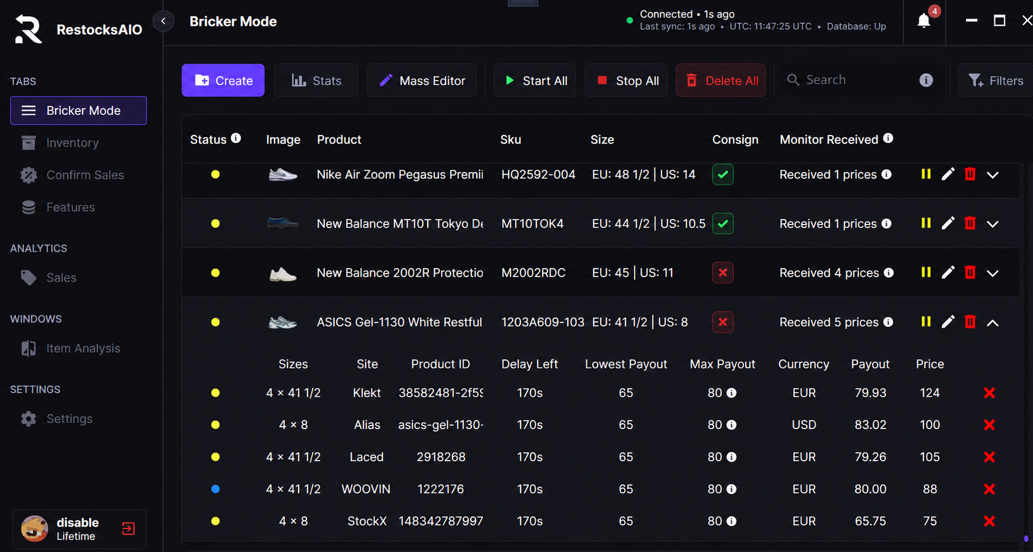Click the search bar info icon
Viewport: 1033px width, 552px height.
click(926, 80)
